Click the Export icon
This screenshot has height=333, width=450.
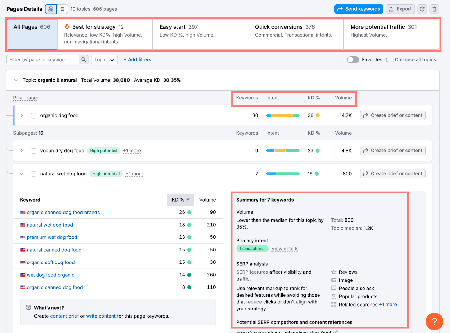pos(400,9)
